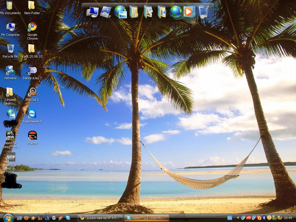Open the ATI tray icon
This screenshot has width=296, height=222.
(248, 218)
